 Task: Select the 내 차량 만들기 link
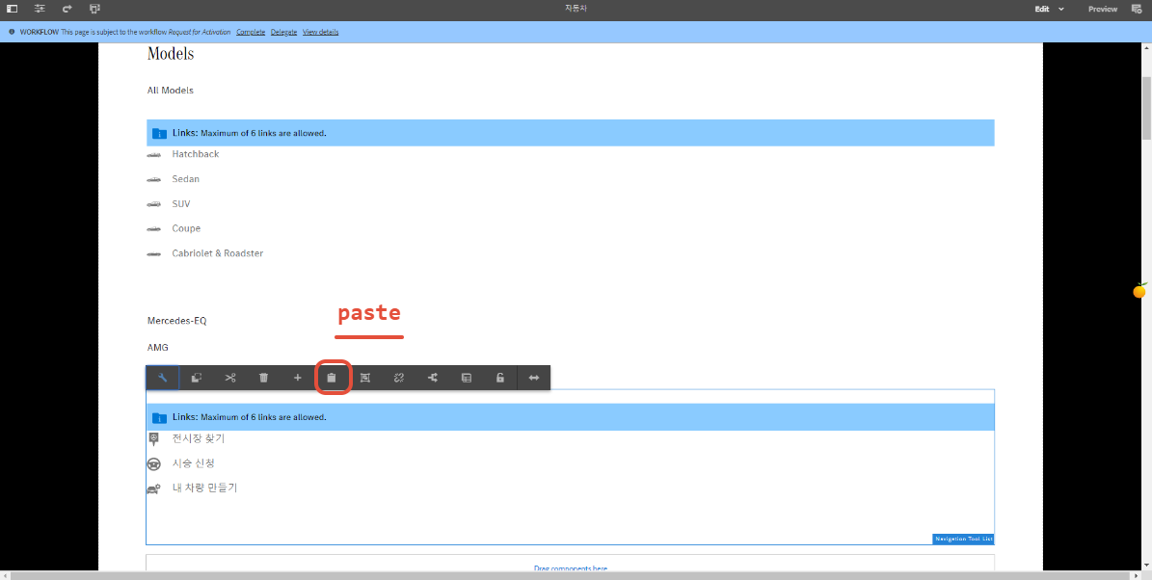tap(204, 488)
